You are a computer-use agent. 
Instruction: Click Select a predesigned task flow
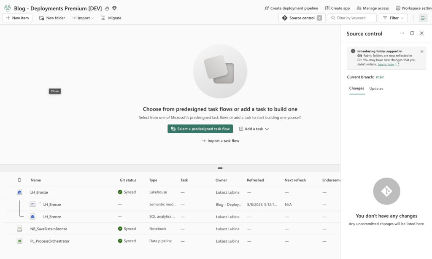(x=200, y=129)
